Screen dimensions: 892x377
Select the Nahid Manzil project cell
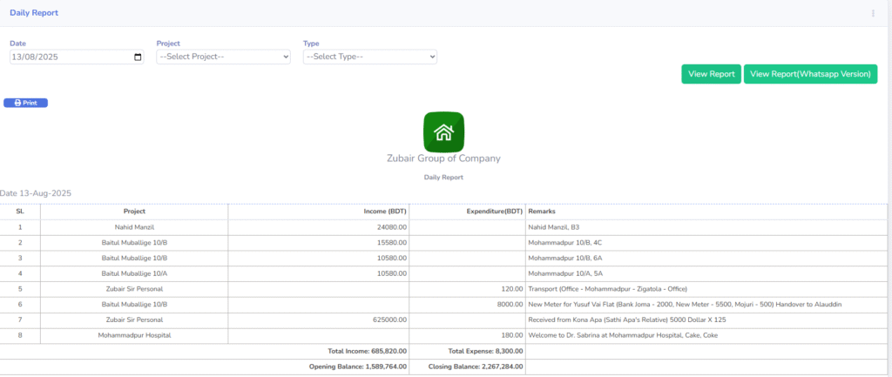pos(134,227)
